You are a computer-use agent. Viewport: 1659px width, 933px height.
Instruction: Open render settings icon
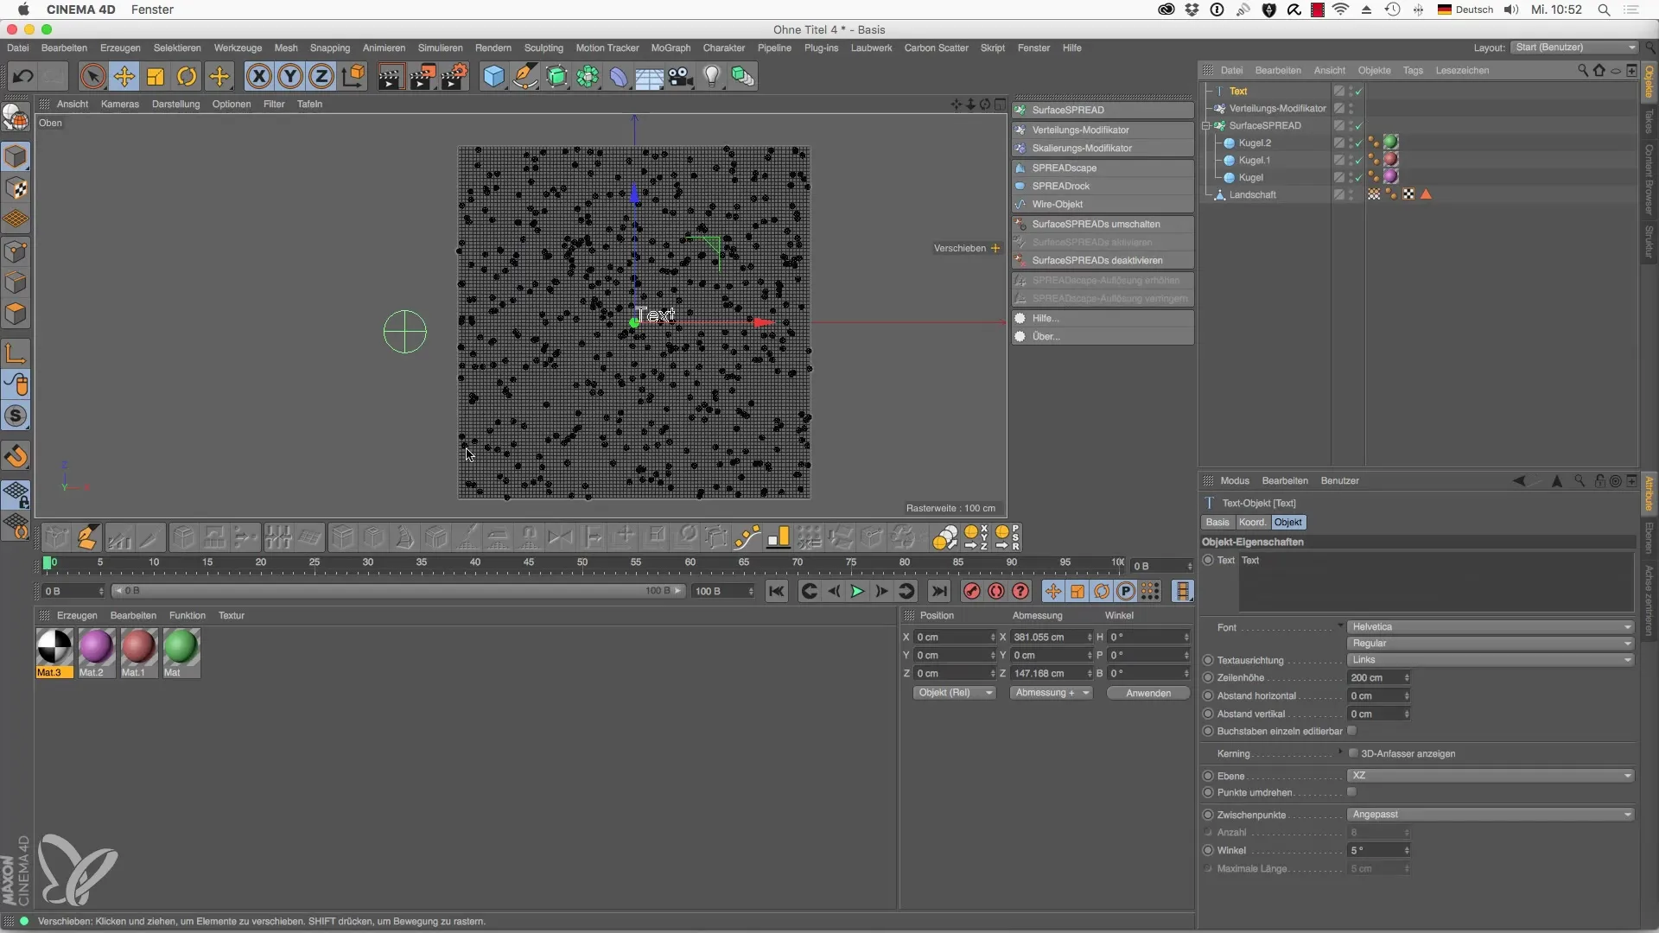coord(454,76)
